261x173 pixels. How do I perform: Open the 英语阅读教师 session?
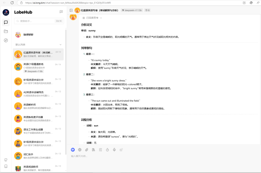[x=38, y=168]
